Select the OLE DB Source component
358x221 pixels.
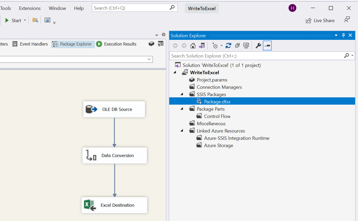(114, 109)
